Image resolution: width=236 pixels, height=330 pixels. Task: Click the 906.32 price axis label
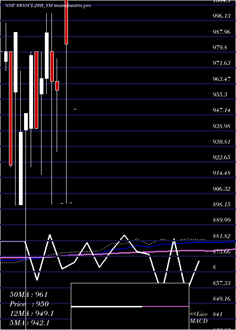[221, 189]
